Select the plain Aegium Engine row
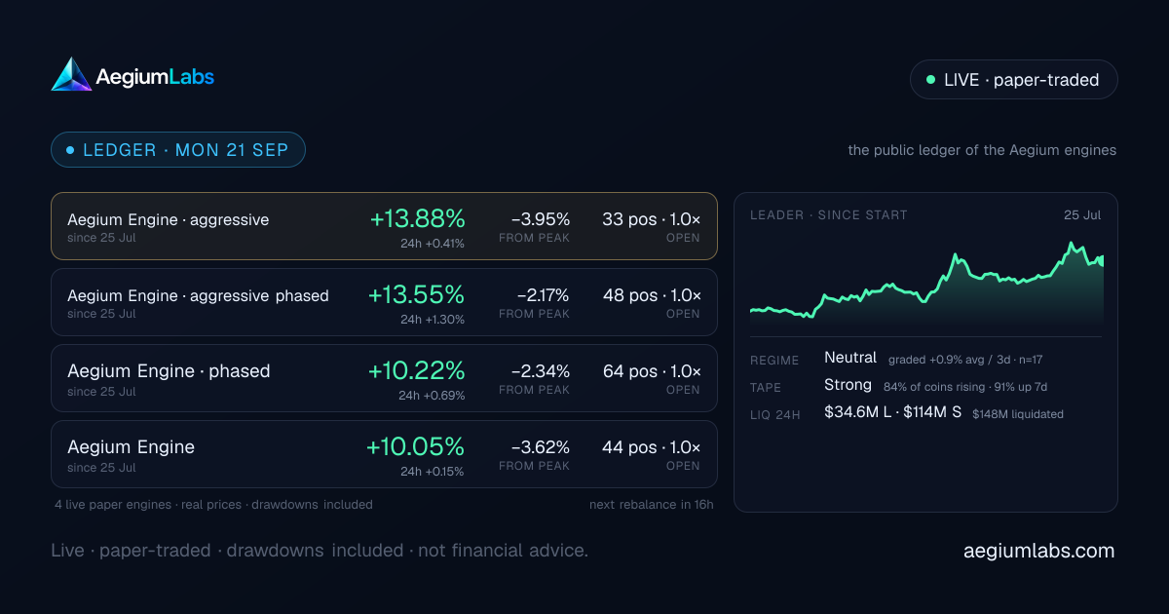1169x614 pixels. point(384,454)
